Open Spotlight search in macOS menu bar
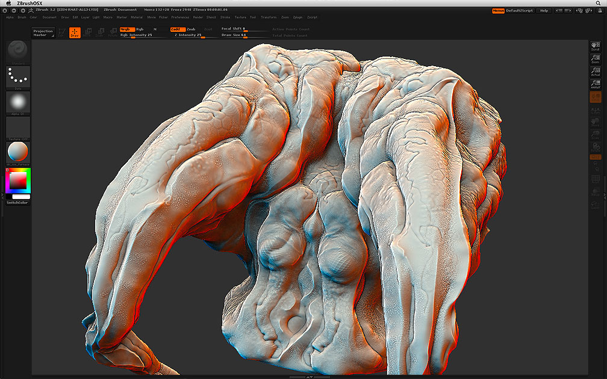The image size is (607, 379). point(599,3)
